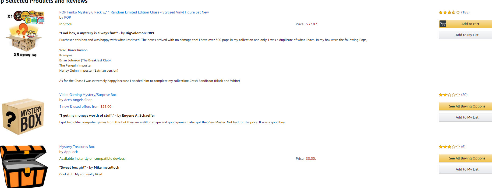Click the POP brand link
This screenshot has height=188, width=492.
(x=68, y=18)
